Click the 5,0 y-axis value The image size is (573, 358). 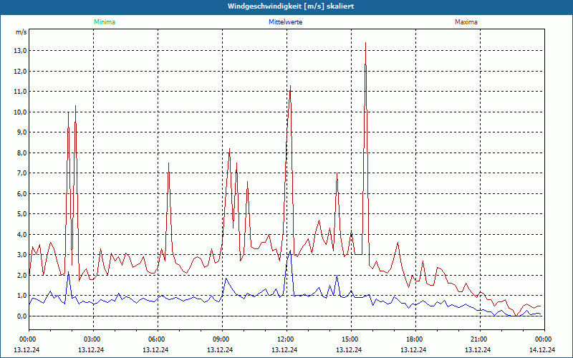[x=21, y=214]
